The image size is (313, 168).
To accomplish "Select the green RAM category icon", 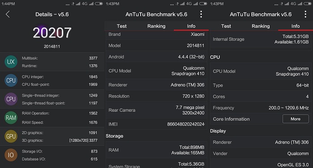I will pos(11,118).
